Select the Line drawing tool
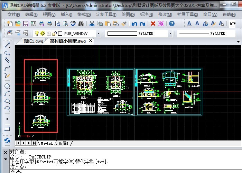Screen dimensions: 242x173 (x=7, y=46)
